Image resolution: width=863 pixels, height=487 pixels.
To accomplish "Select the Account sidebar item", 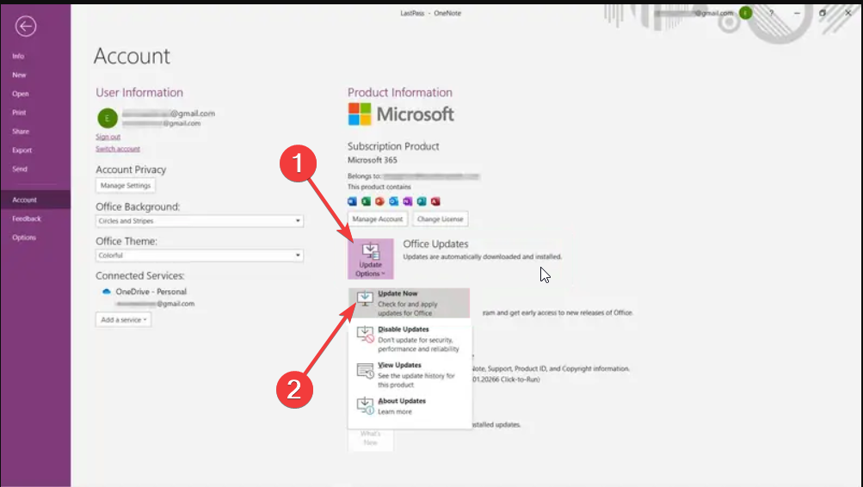I will click(35, 200).
